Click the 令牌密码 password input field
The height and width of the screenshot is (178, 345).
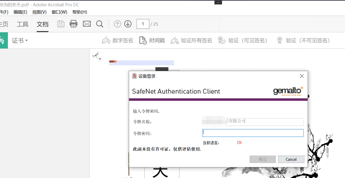[253, 133]
